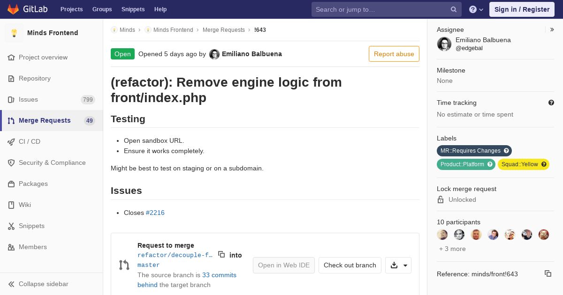
Task: Click the Report abuse button
Action: [394, 54]
